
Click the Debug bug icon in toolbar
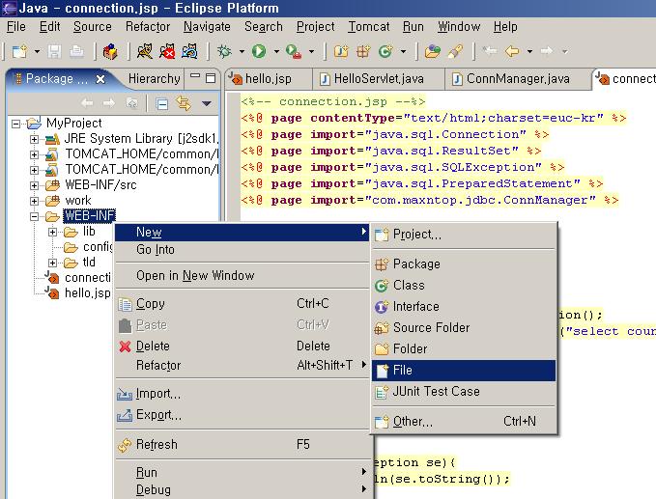[x=224, y=50]
